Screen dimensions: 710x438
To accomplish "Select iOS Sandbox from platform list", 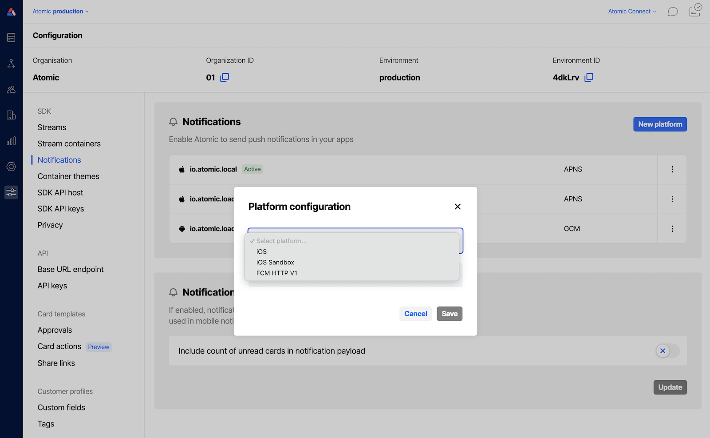I will point(351,262).
